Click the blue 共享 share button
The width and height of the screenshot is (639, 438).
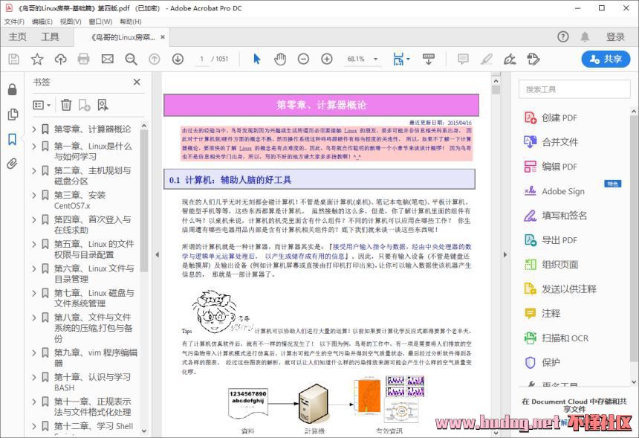click(606, 59)
